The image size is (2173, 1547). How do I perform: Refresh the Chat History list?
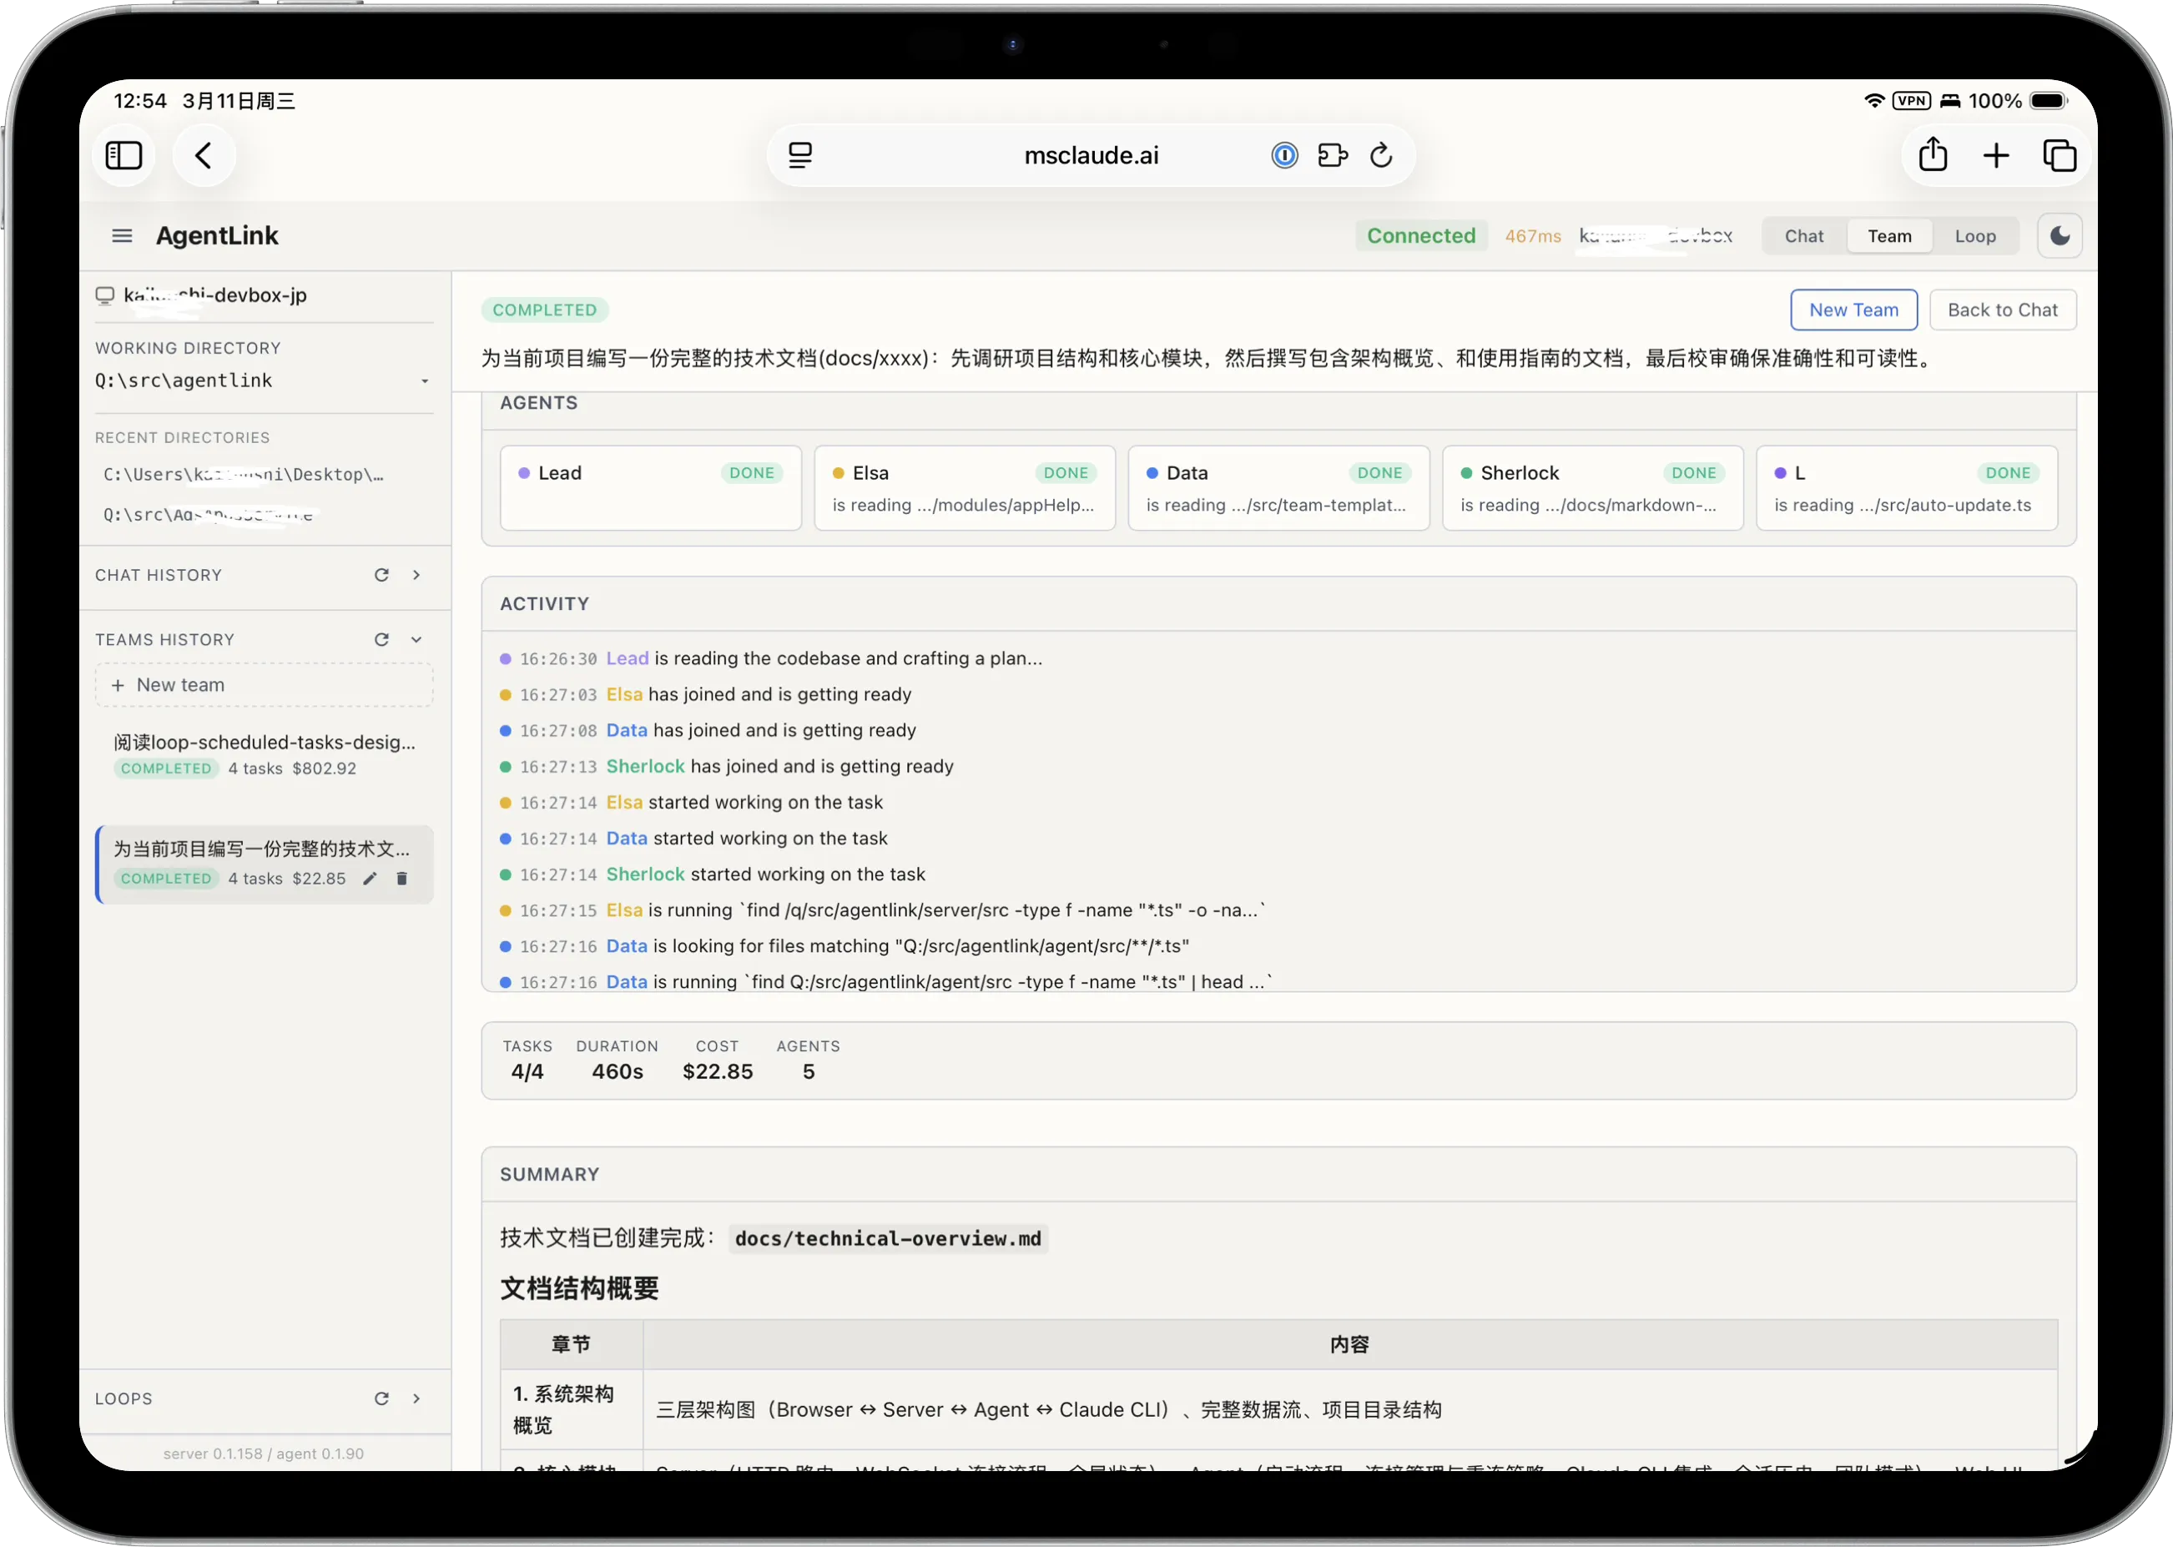pyautogui.click(x=381, y=574)
